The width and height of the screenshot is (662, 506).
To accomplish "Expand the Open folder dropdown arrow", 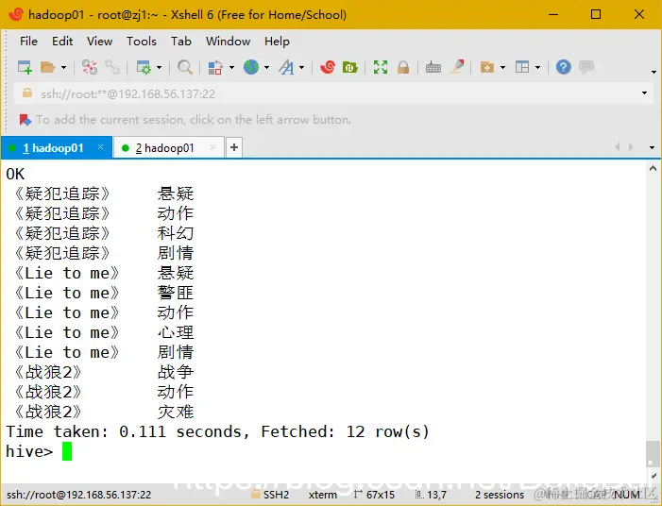I will point(64,68).
